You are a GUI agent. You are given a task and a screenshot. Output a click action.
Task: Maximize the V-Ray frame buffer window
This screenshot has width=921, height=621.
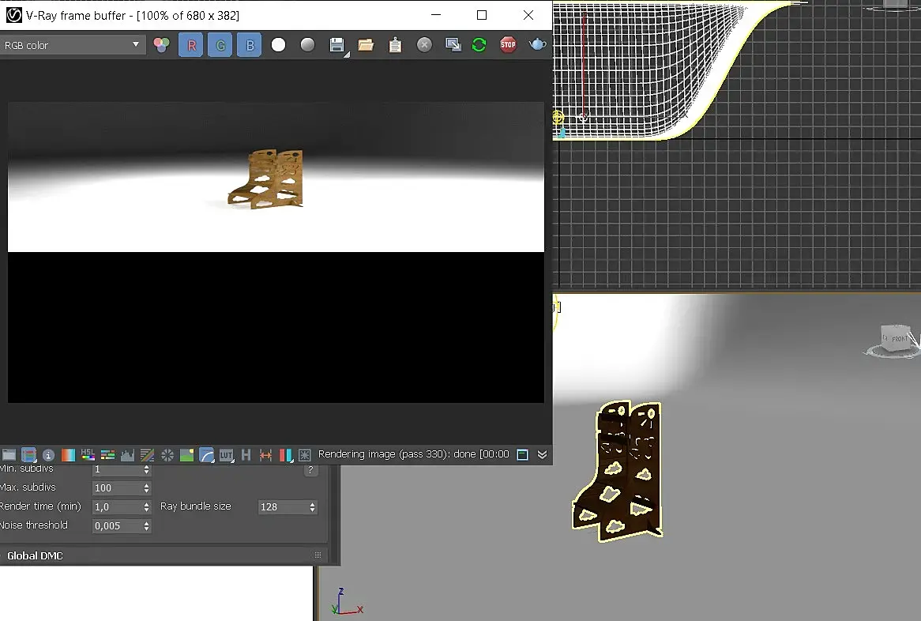pos(482,15)
